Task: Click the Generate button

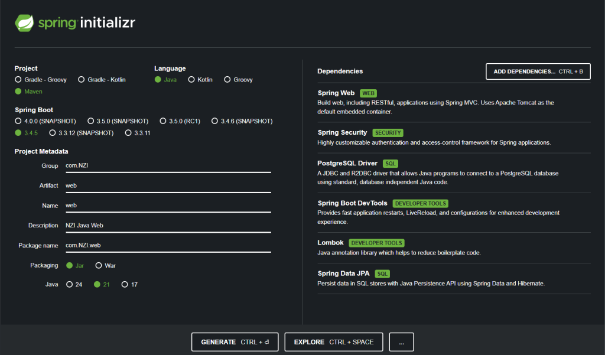Action: coord(235,342)
